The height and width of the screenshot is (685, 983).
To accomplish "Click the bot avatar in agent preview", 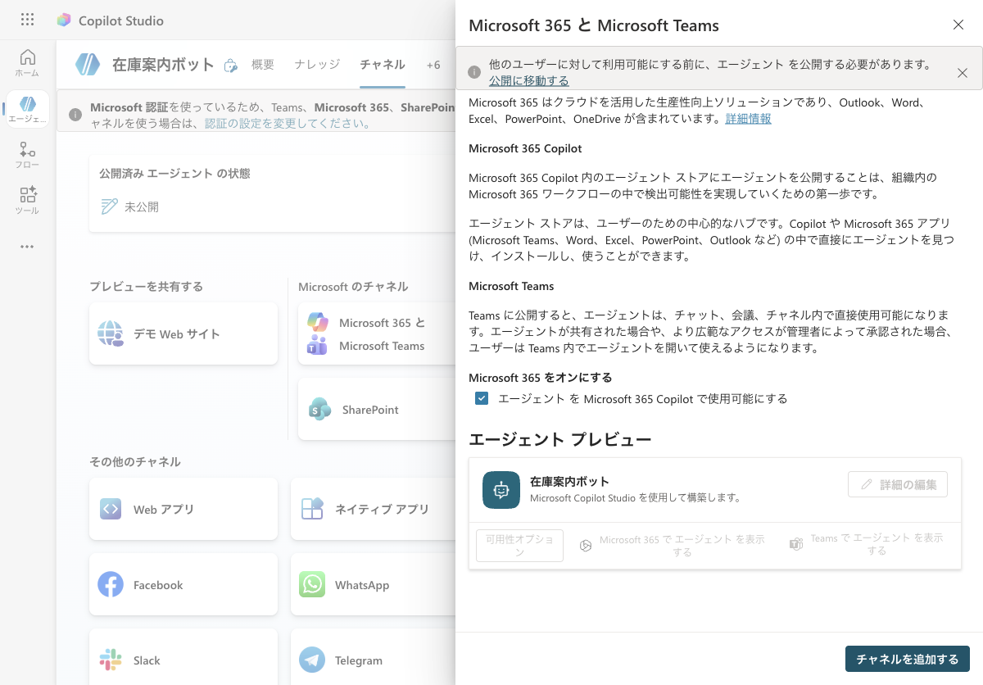I will [x=501, y=490].
